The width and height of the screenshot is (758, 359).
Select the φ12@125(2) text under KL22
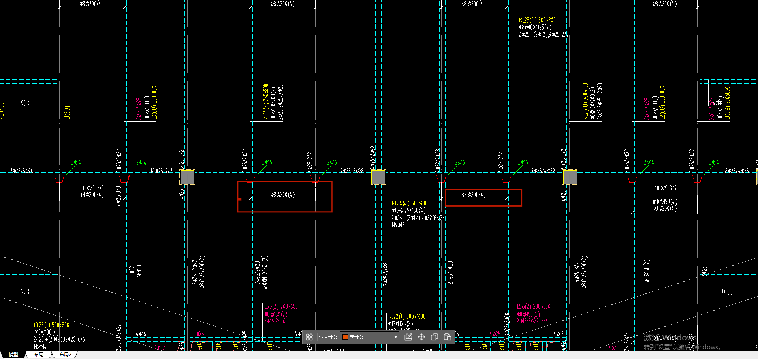tap(401, 323)
